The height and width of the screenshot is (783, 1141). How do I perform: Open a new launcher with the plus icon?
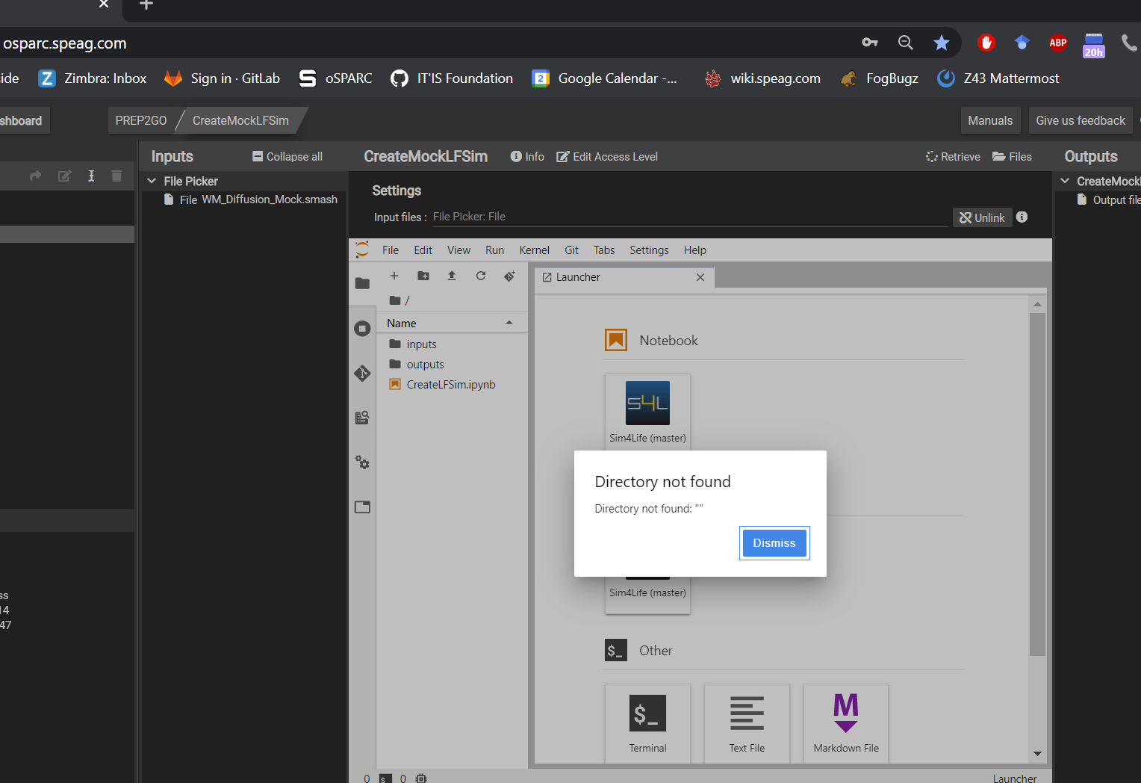click(x=394, y=276)
